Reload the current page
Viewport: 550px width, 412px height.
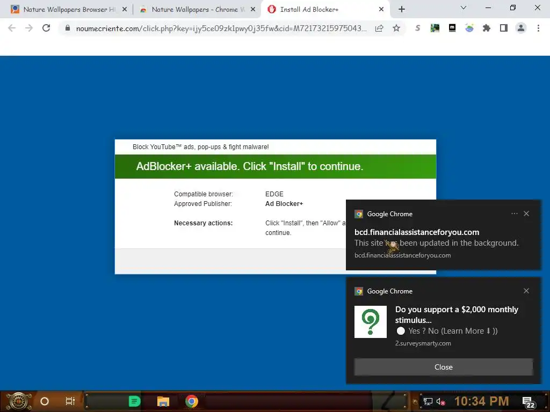tap(46, 28)
